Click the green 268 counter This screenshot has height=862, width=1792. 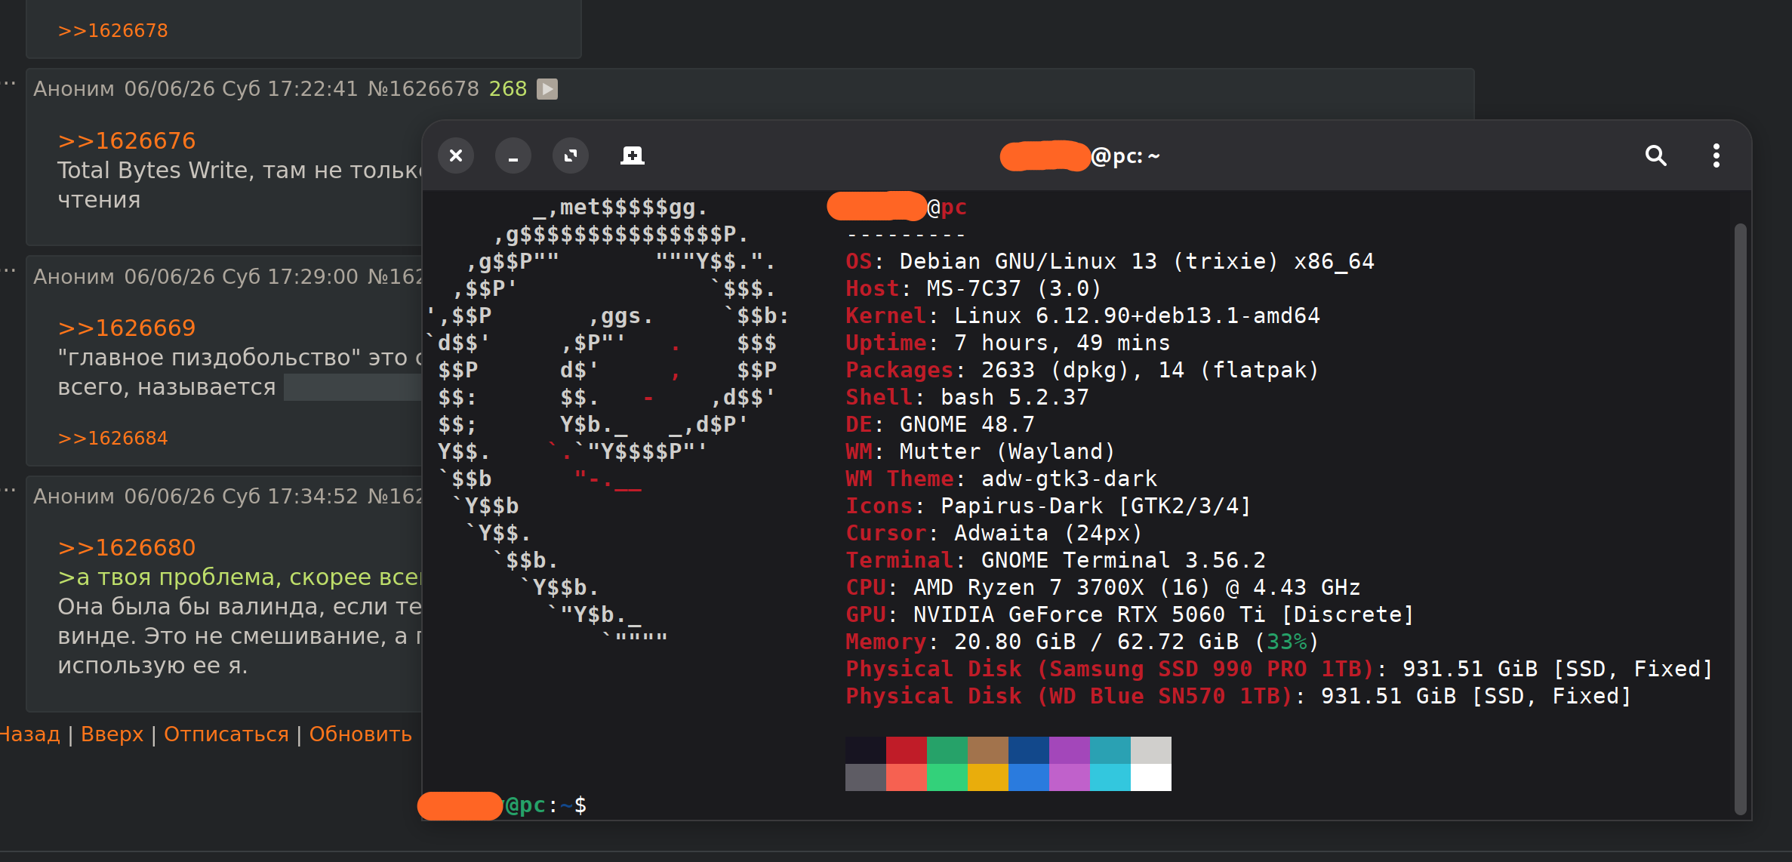pos(508,89)
